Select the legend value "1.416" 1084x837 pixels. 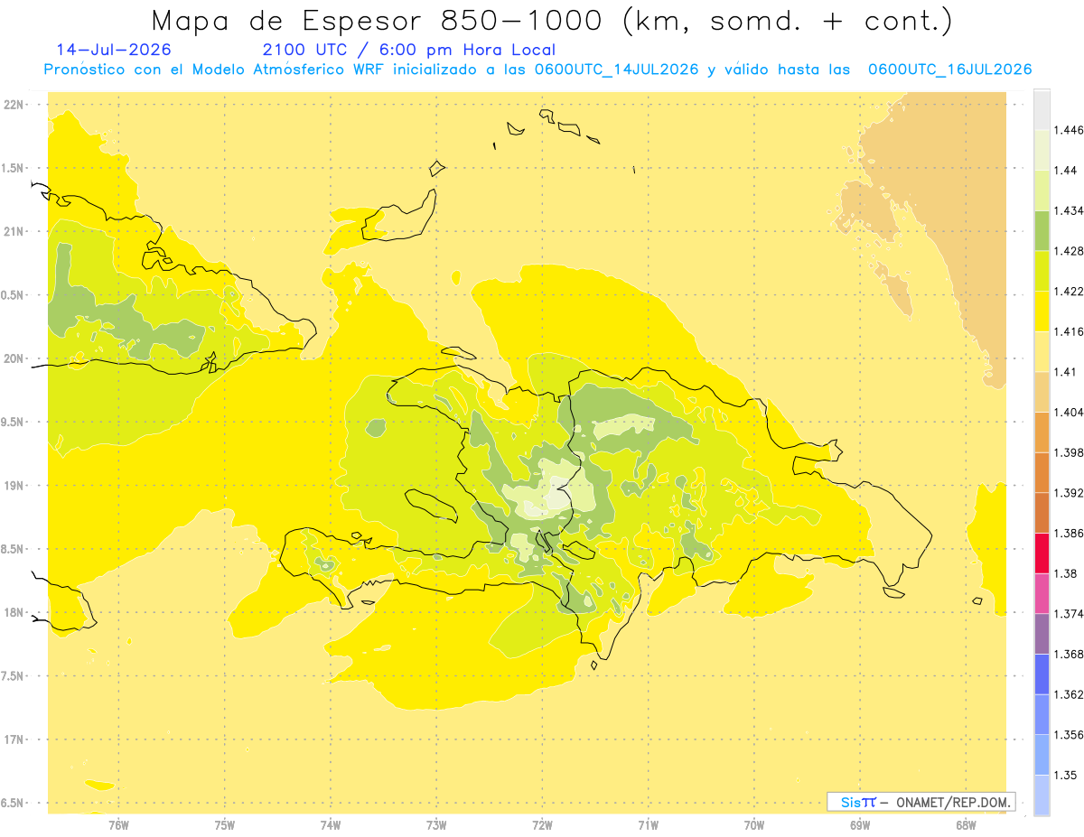click(x=1069, y=331)
